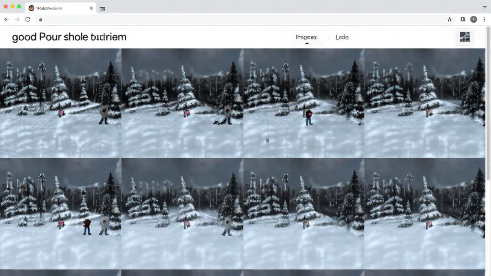Switch to the Ledo tab

pos(342,37)
